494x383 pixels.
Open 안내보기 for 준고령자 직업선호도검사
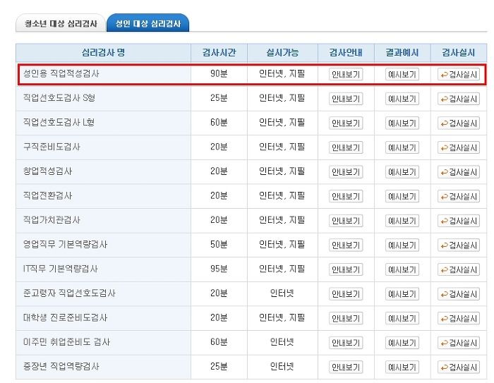[x=346, y=294]
